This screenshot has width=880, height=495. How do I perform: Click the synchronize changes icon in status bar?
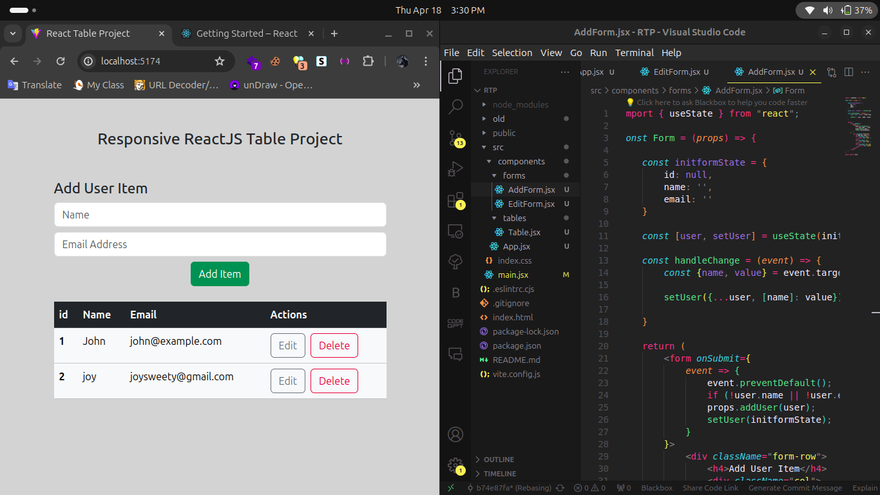560,488
